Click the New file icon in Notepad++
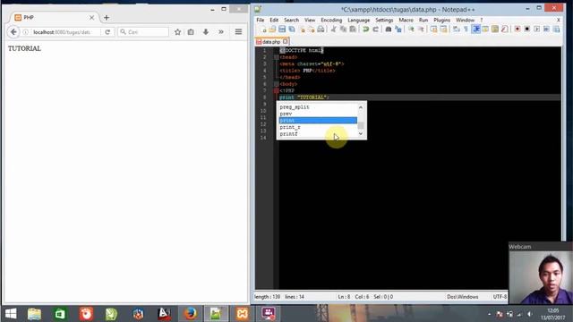This screenshot has width=573, height=322. (x=263, y=30)
